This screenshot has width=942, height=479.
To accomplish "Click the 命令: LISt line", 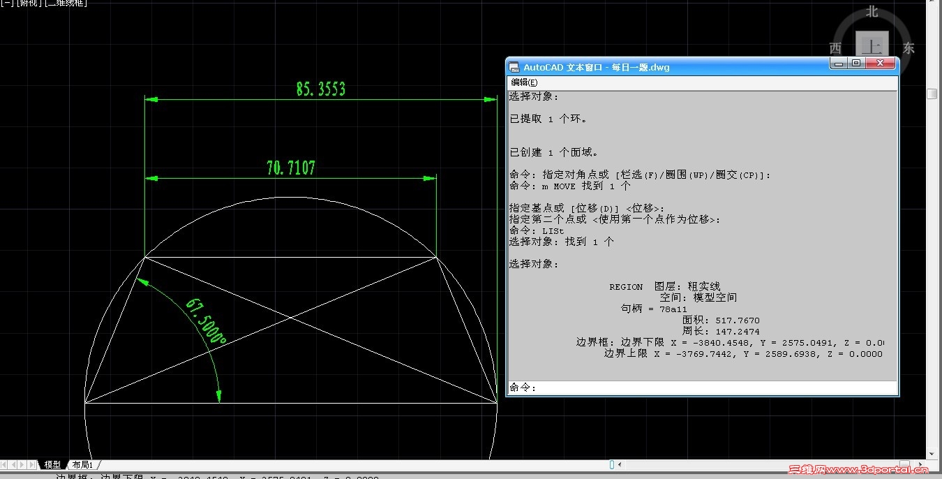I will (537, 230).
